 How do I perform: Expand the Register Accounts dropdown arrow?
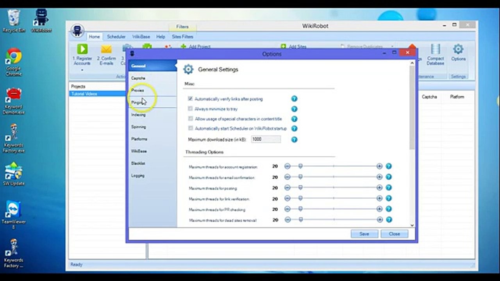[x=82, y=70]
